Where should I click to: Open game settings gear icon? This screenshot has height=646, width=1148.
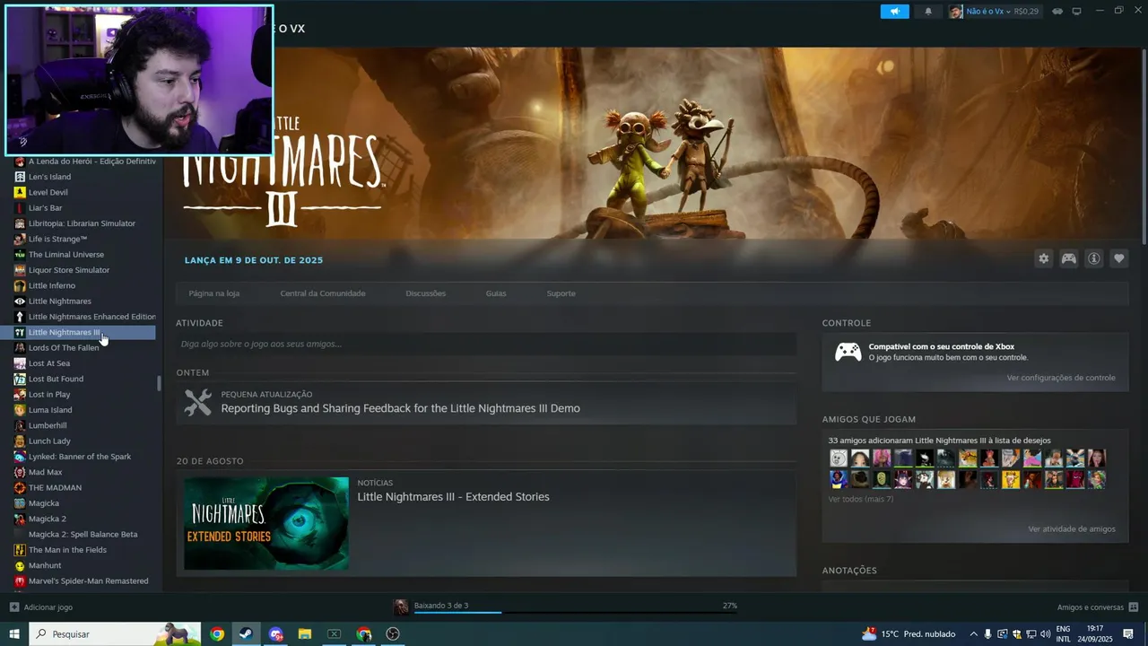[x=1043, y=258]
